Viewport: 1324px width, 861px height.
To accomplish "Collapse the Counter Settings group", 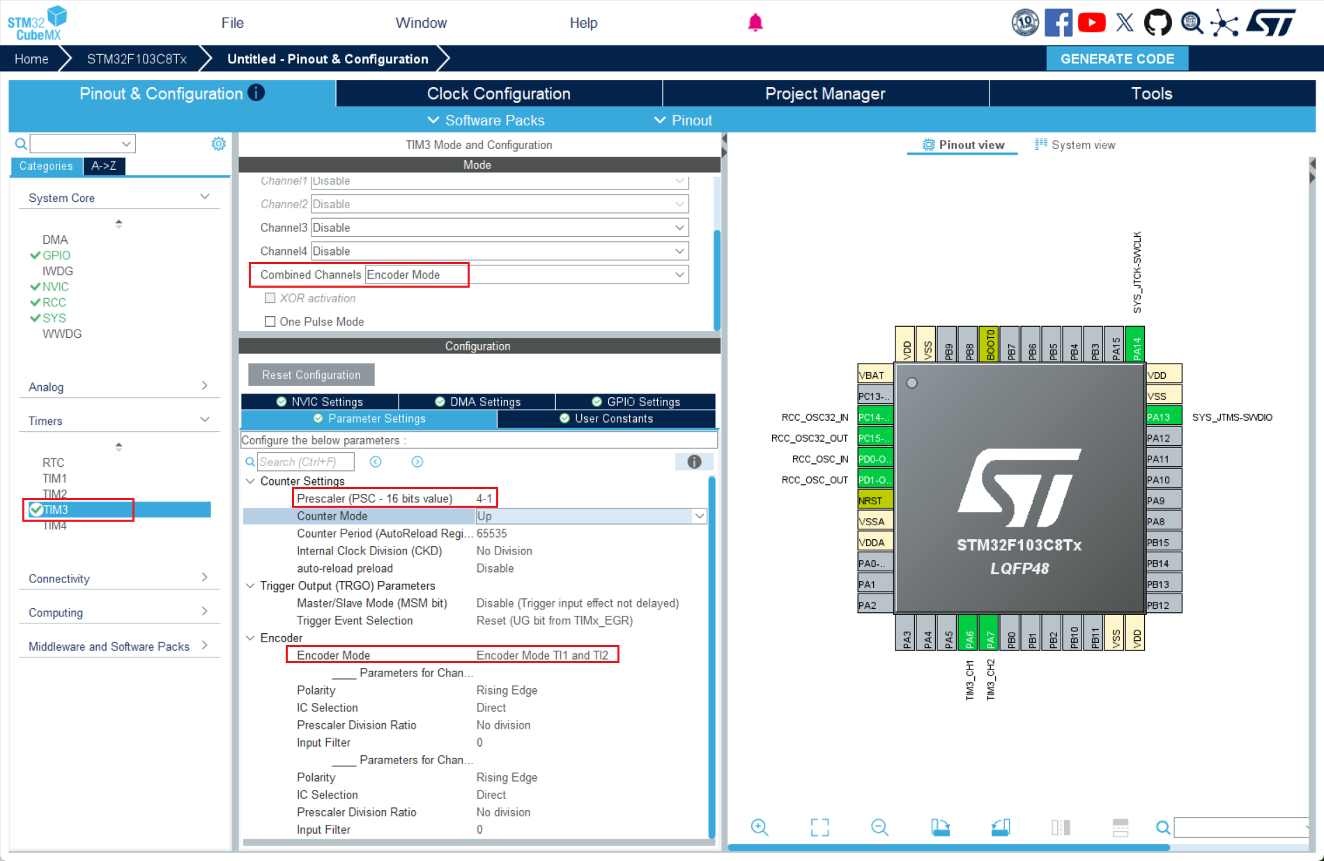I will tap(250, 481).
